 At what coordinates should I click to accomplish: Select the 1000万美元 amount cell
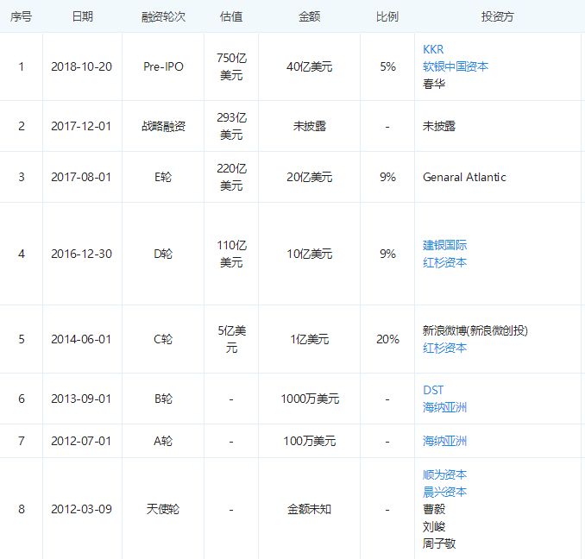pyautogui.click(x=310, y=399)
